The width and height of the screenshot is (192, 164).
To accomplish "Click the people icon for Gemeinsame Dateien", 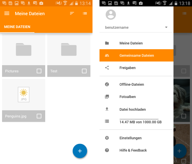I will pyautogui.click(x=107, y=55).
